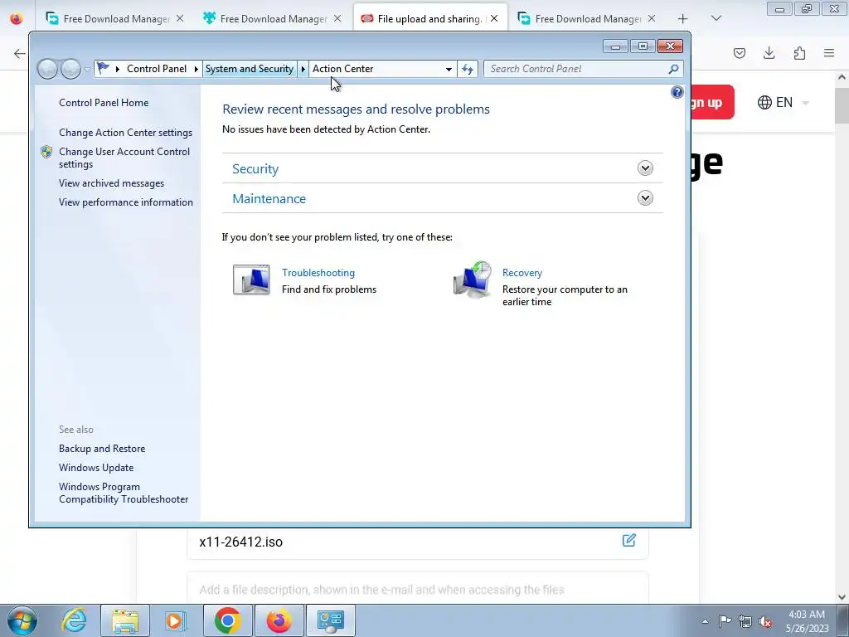Open Windows Explorer folder taskbar icon

pyautogui.click(x=125, y=620)
